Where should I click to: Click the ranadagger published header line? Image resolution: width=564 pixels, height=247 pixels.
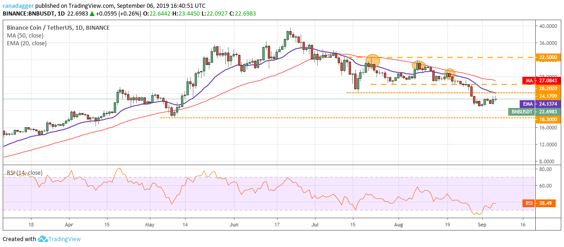[104, 5]
